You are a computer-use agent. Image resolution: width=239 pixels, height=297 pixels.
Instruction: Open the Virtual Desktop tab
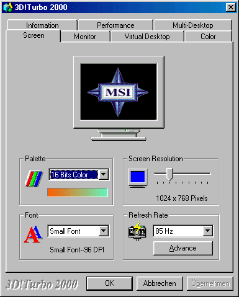(147, 37)
